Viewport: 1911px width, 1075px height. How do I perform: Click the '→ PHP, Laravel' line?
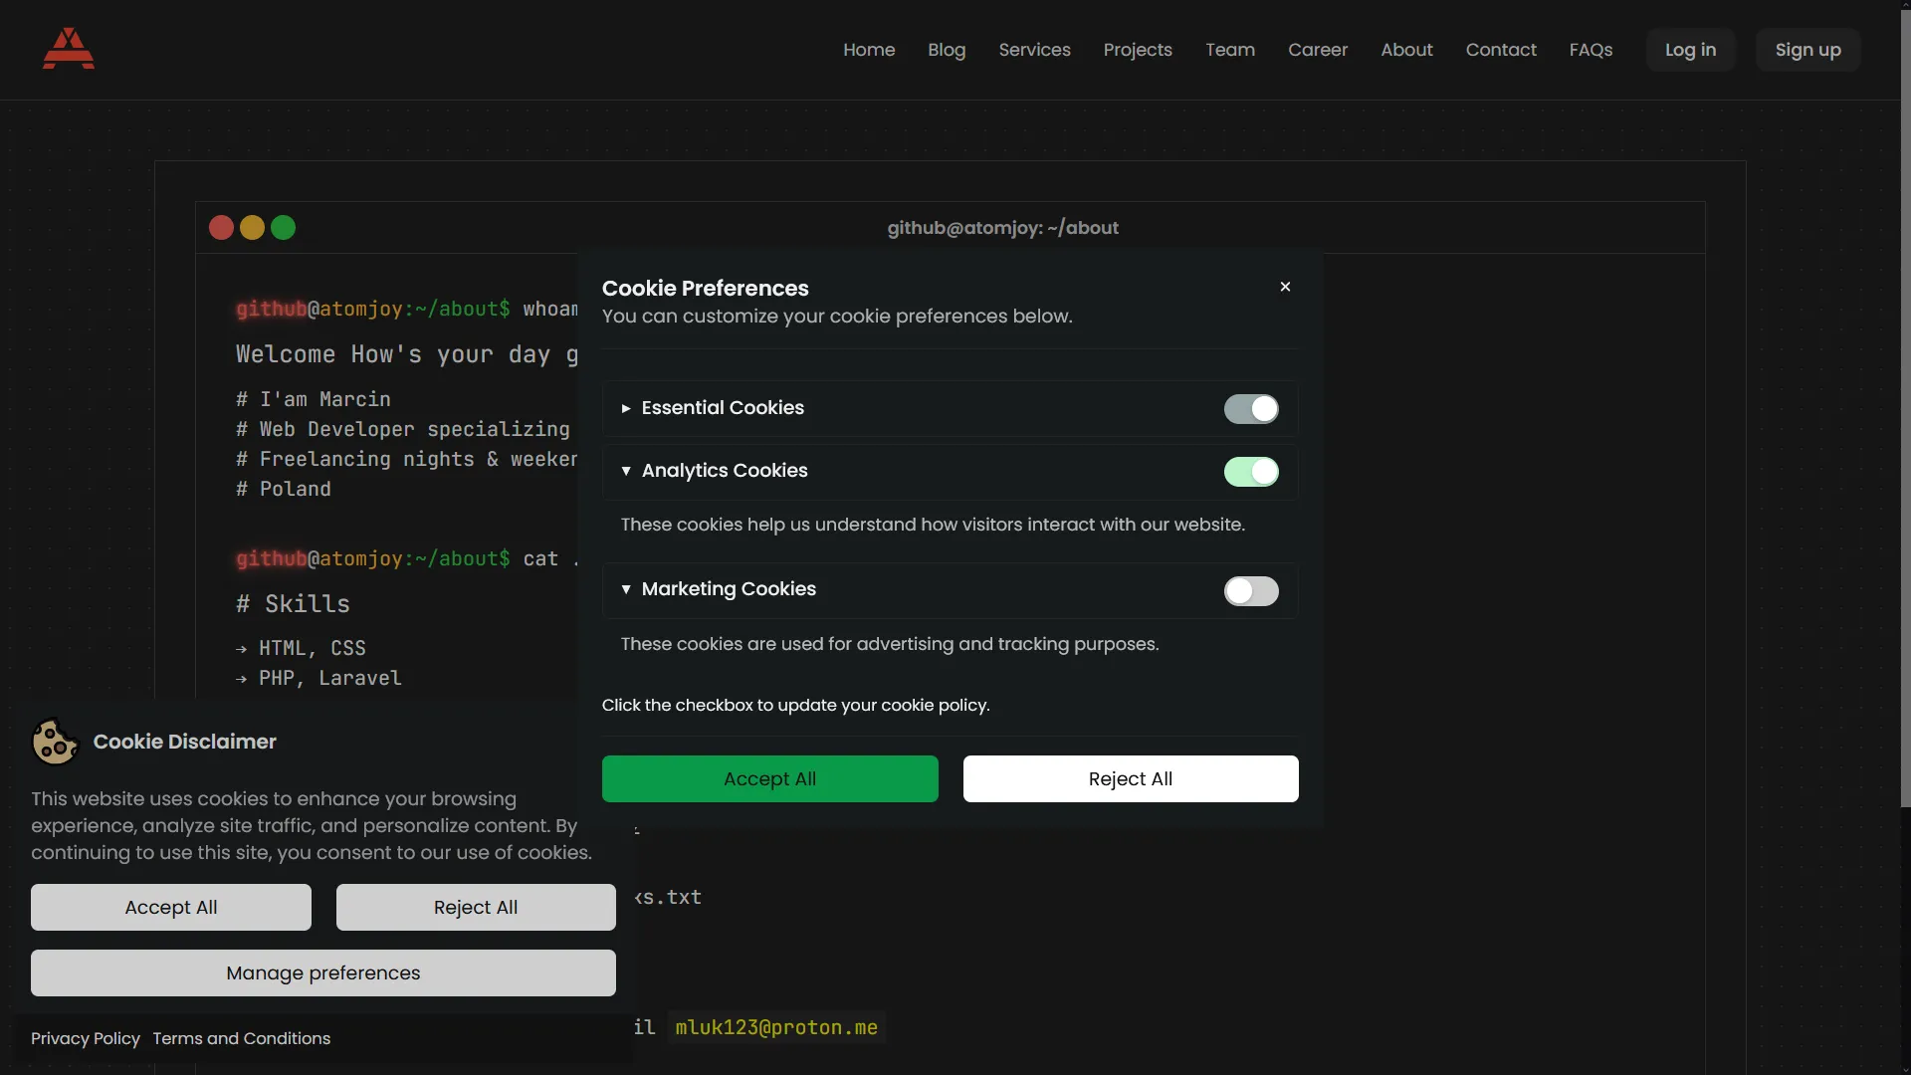(x=318, y=678)
